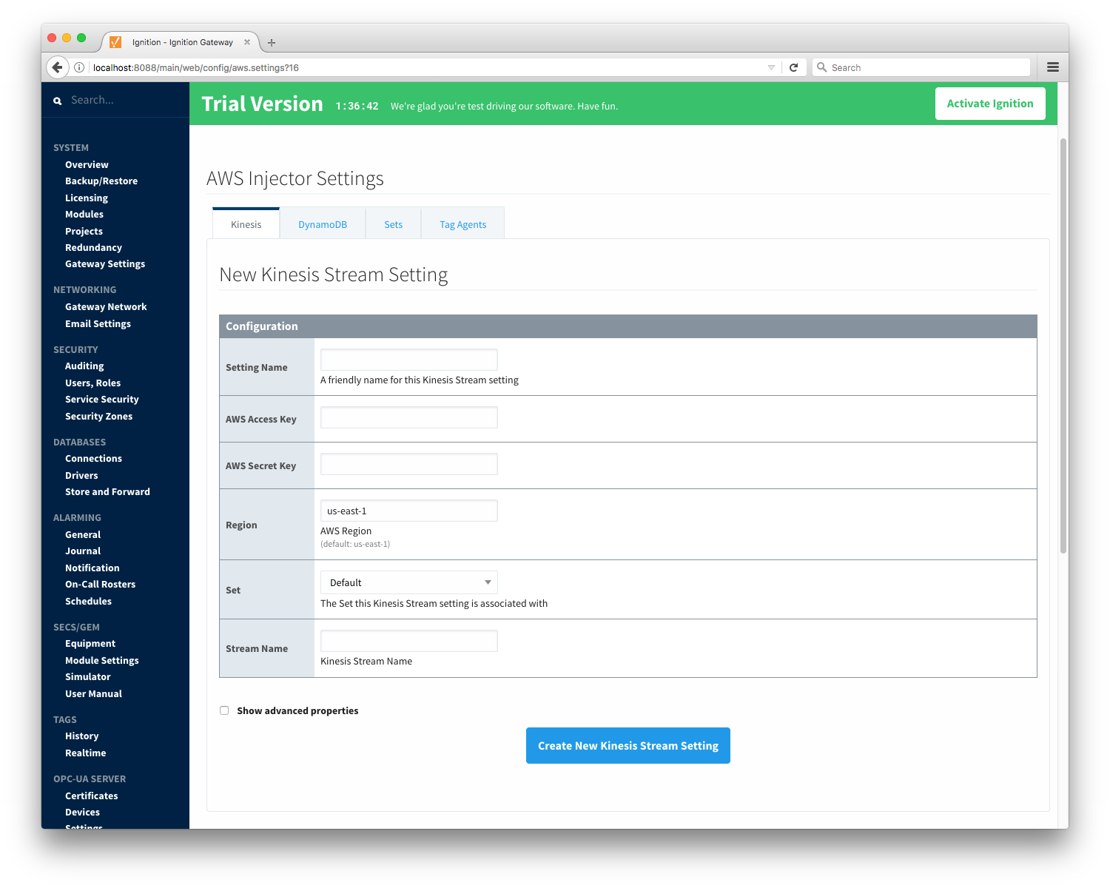
Task: Switch to the DynamoDB tab
Action: (x=323, y=224)
